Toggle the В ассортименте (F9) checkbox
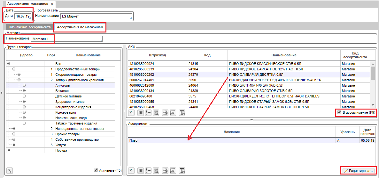Viewport: 379px width, 178px height. [x=339, y=112]
